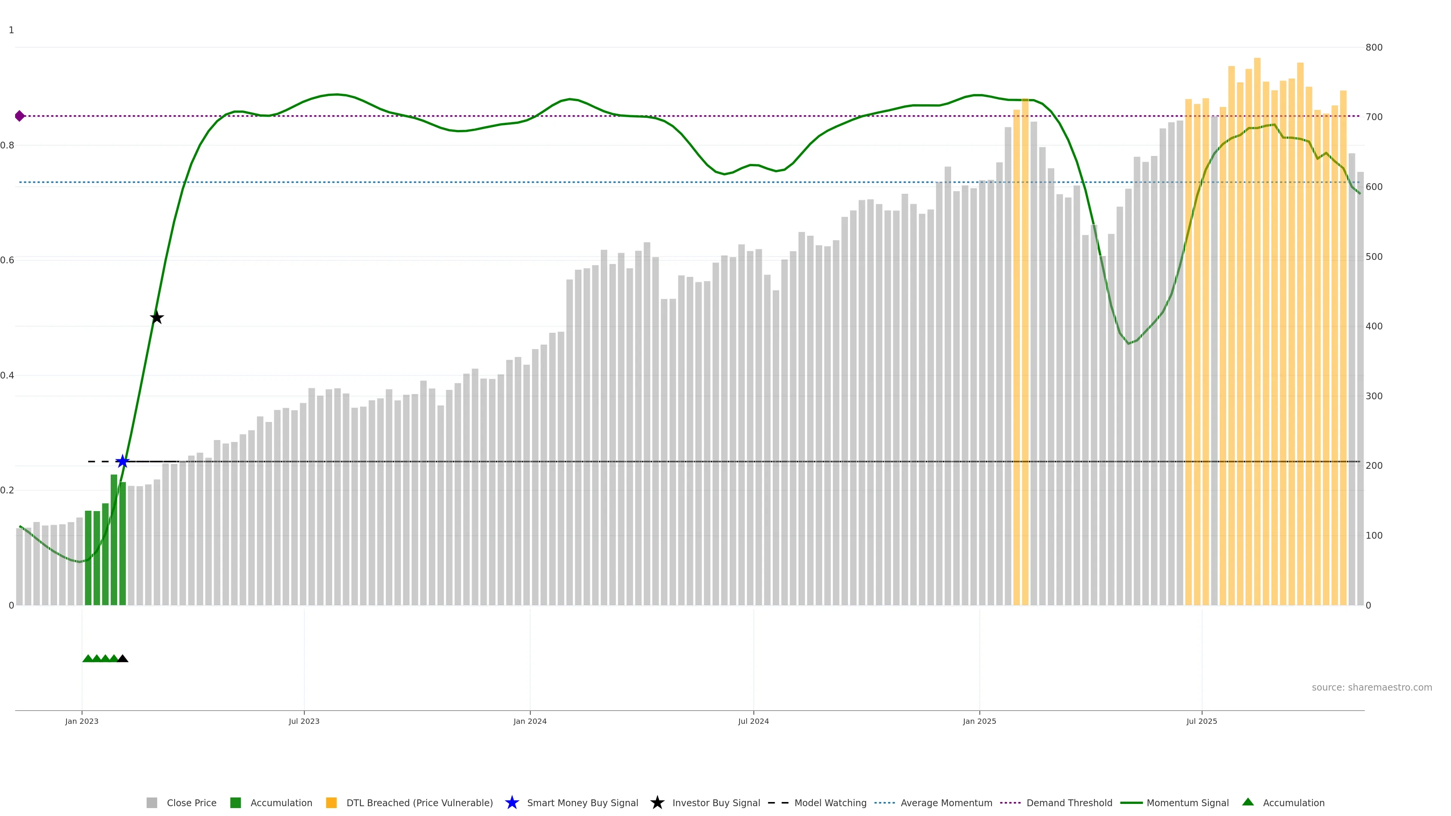Toggle the Model Watching legend entry

[x=830, y=802]
